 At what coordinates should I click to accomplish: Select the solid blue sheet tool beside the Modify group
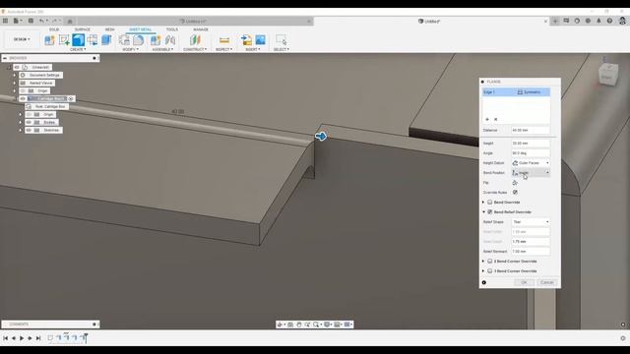[106, 39]
